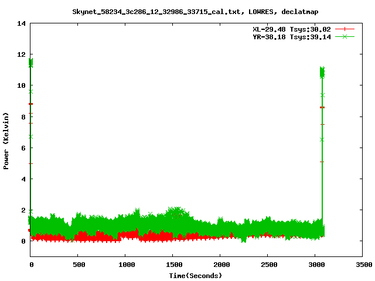This screenshot has width=375, height=281.
Task: Click the plot title Skynet_58234_3c286 filename
Action: [195, 12]
